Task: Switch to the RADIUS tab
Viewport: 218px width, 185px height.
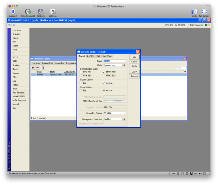Action: coord(91,56)
